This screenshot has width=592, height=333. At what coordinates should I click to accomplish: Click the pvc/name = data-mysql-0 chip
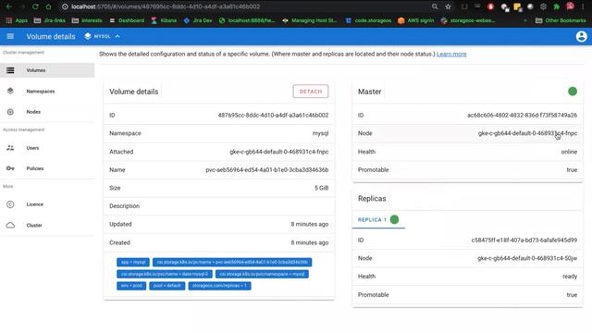coord(165,274)
